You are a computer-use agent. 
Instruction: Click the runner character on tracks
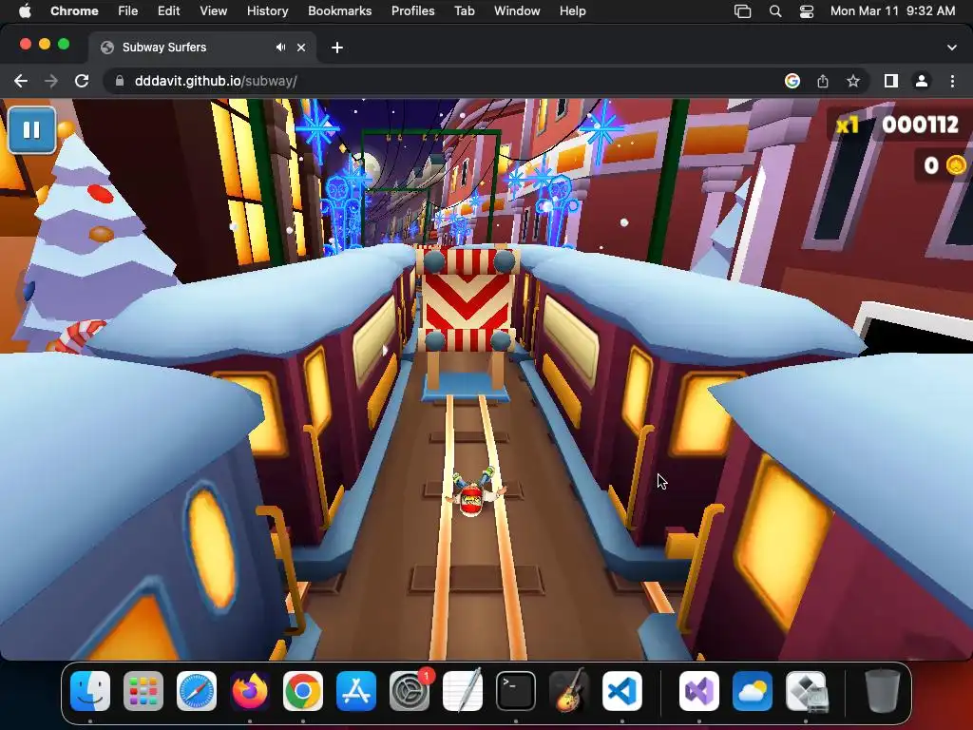pos(475,492)
